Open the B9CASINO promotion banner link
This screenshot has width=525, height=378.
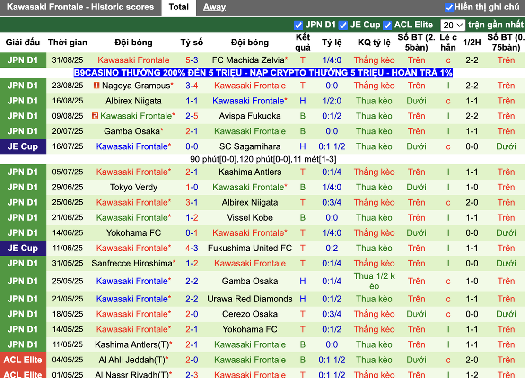pos(263,73)
